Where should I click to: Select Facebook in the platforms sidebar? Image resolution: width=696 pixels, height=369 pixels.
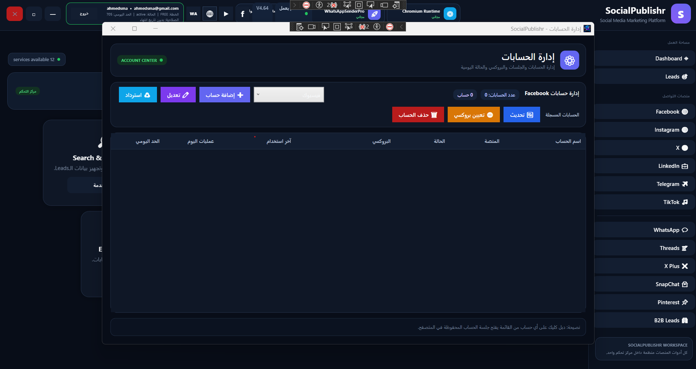click(645, 112)
